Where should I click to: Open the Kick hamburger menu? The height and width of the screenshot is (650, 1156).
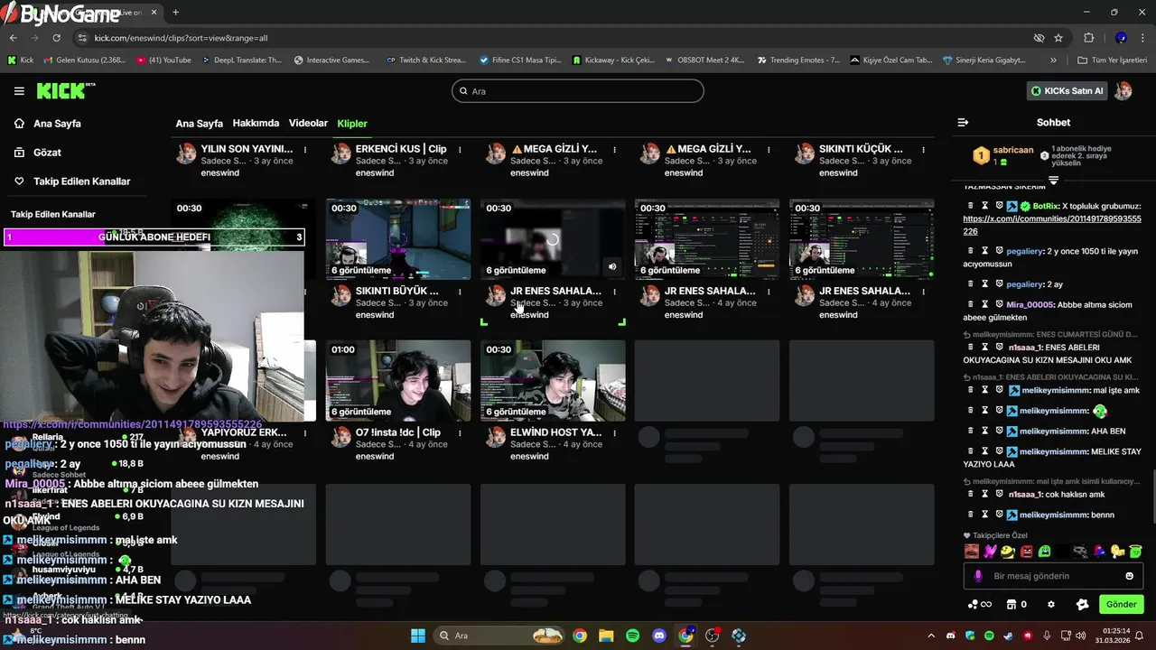[19, 91]
